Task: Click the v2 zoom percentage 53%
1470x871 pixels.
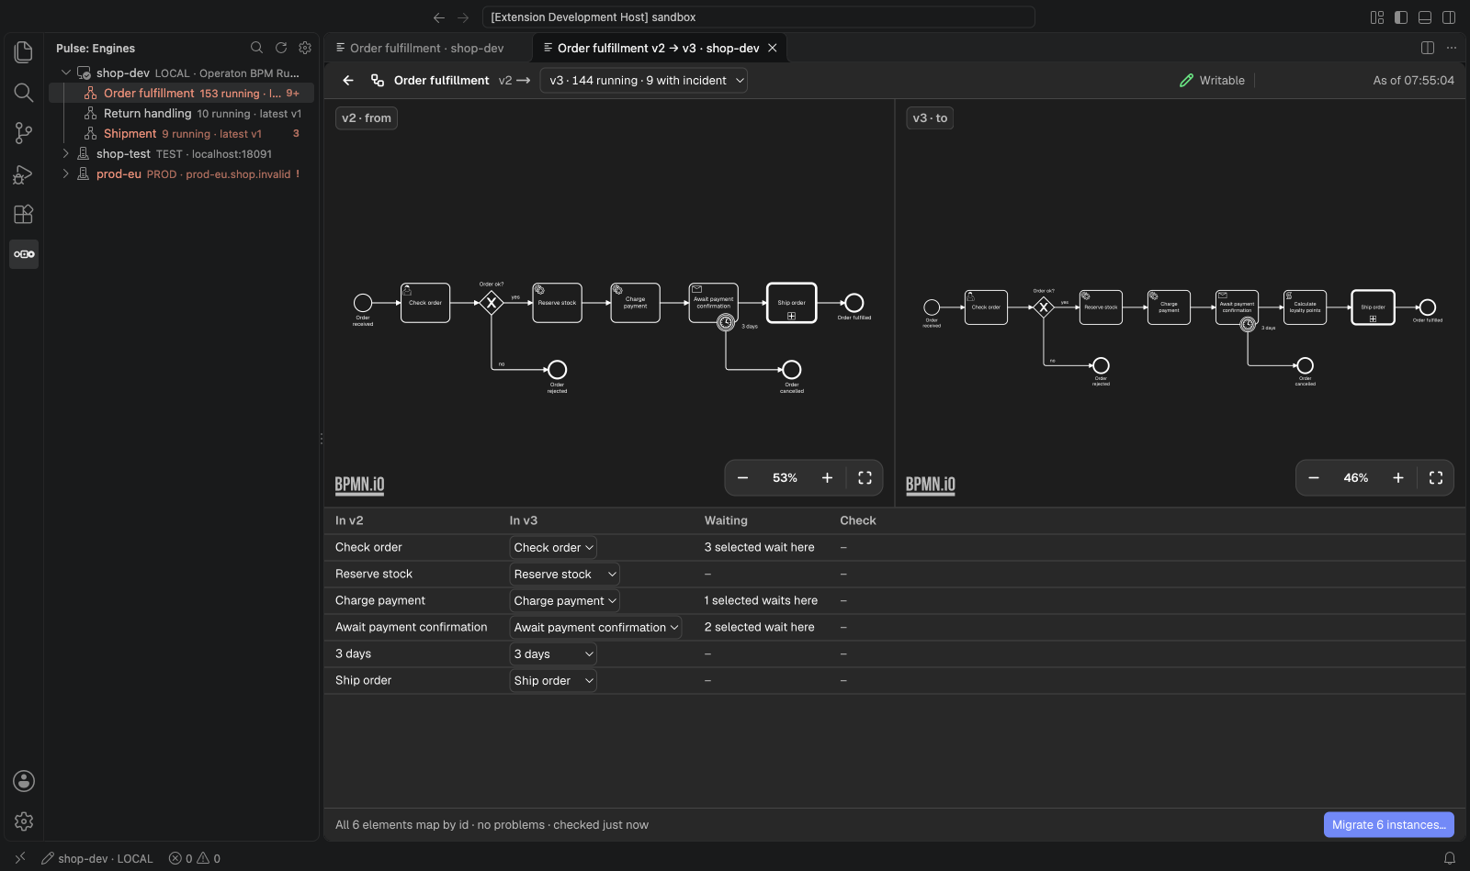Action: pos(785,478)
